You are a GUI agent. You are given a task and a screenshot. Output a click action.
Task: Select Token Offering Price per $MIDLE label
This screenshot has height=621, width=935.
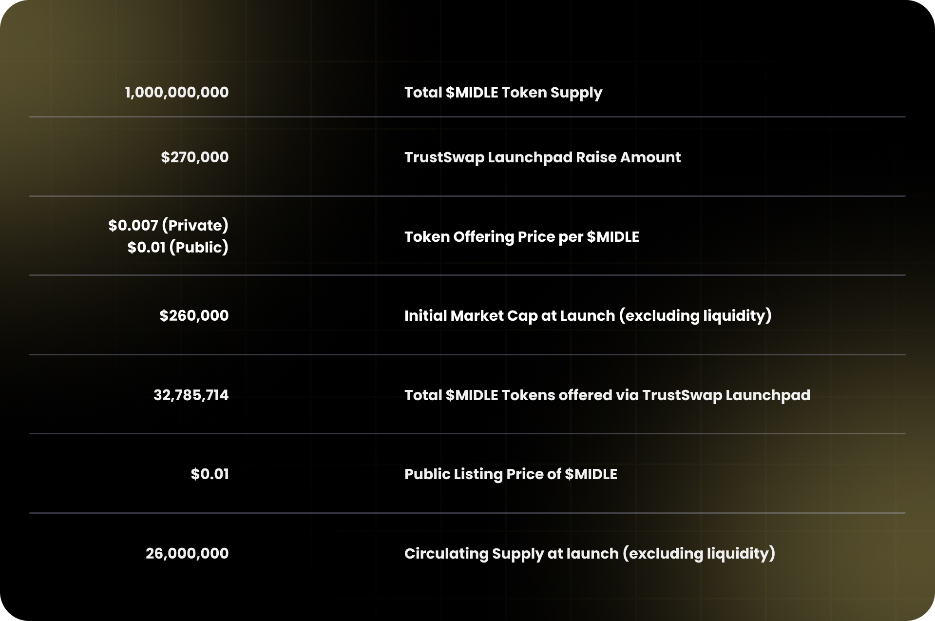tap(522, 237)
